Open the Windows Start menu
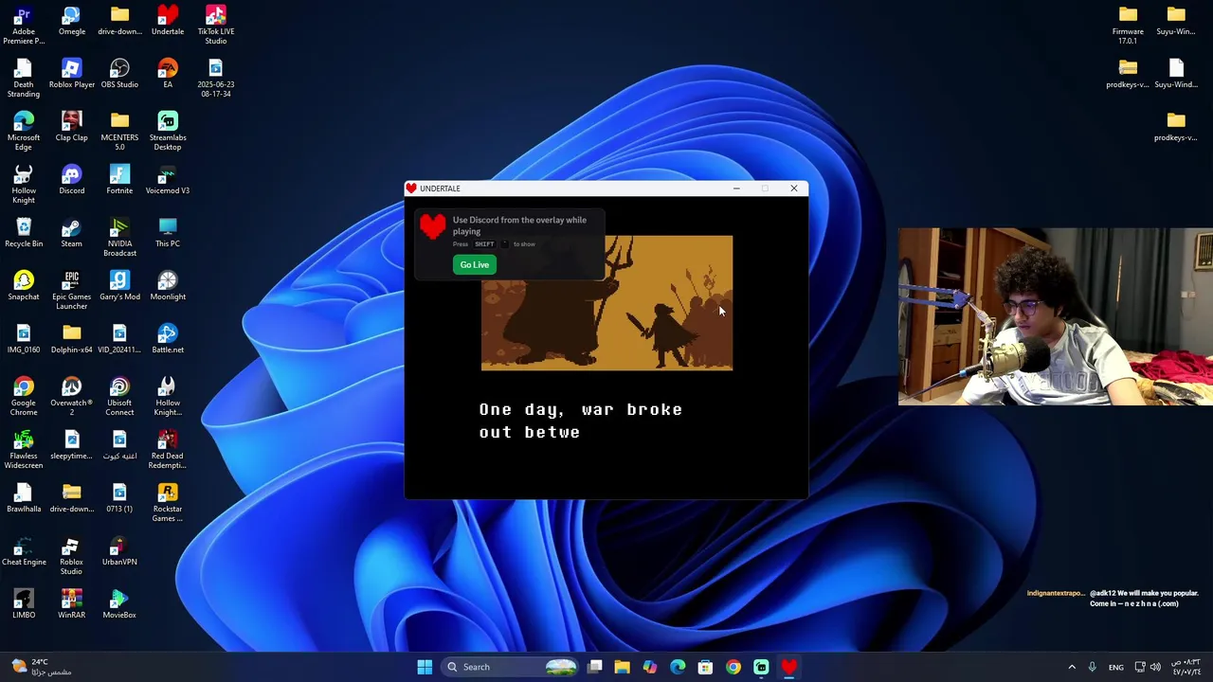The height and width of the screenshot is (682, 1213). [425, 667]
